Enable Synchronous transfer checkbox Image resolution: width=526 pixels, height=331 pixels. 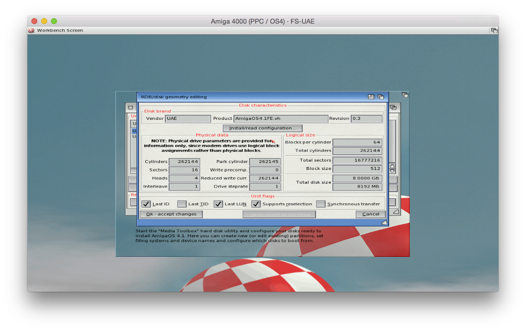click(x=321, y=204)
